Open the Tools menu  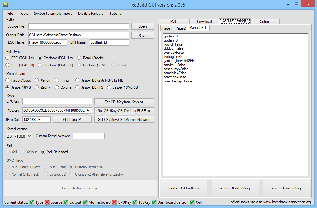23,13
